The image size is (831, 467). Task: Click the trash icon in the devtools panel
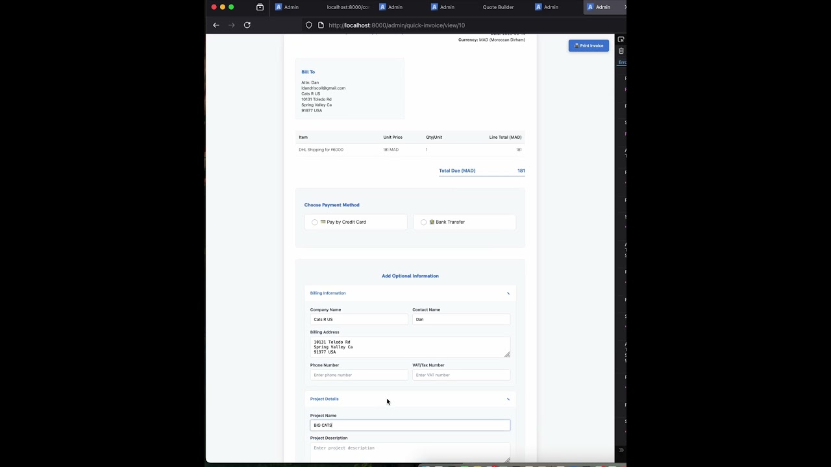[621, 51]
